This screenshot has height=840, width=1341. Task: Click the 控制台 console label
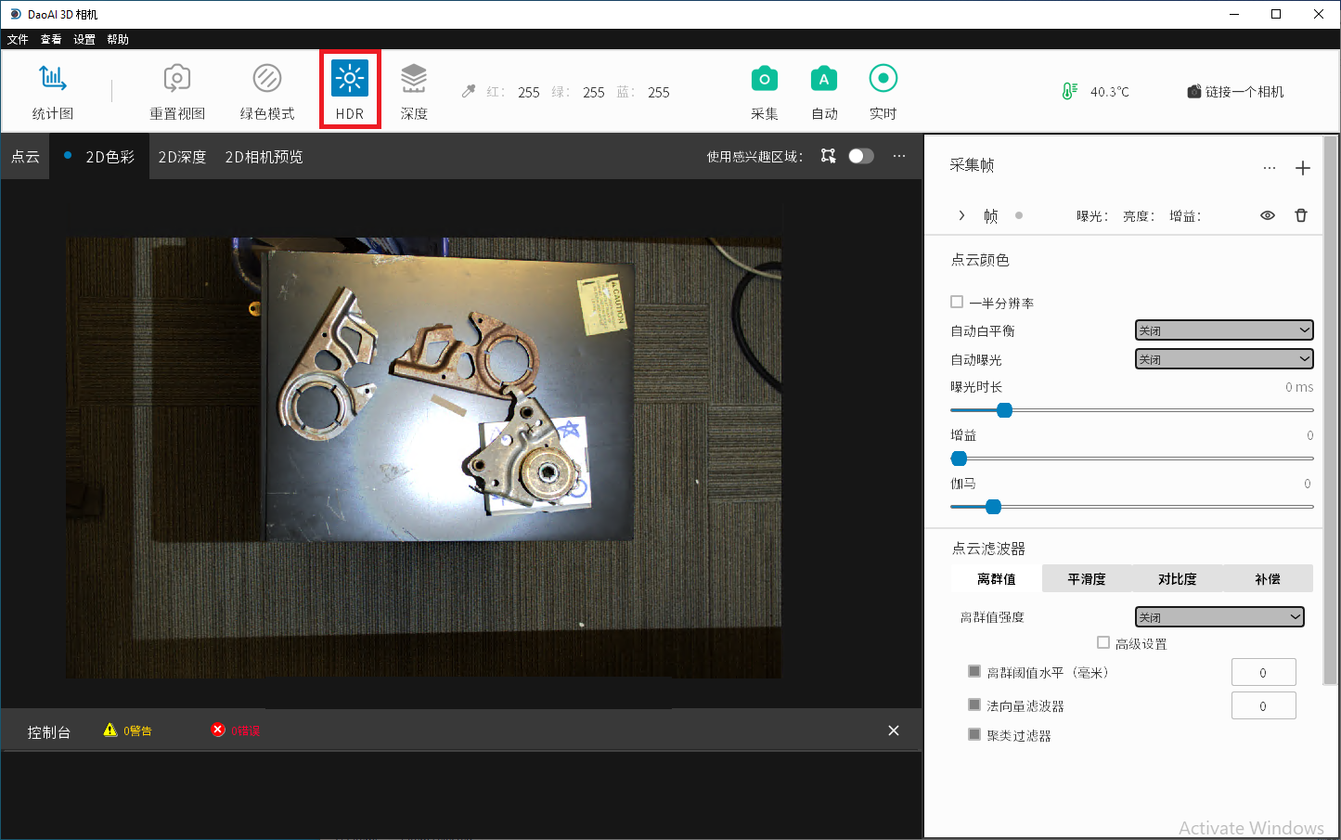[x=48, y=731]
